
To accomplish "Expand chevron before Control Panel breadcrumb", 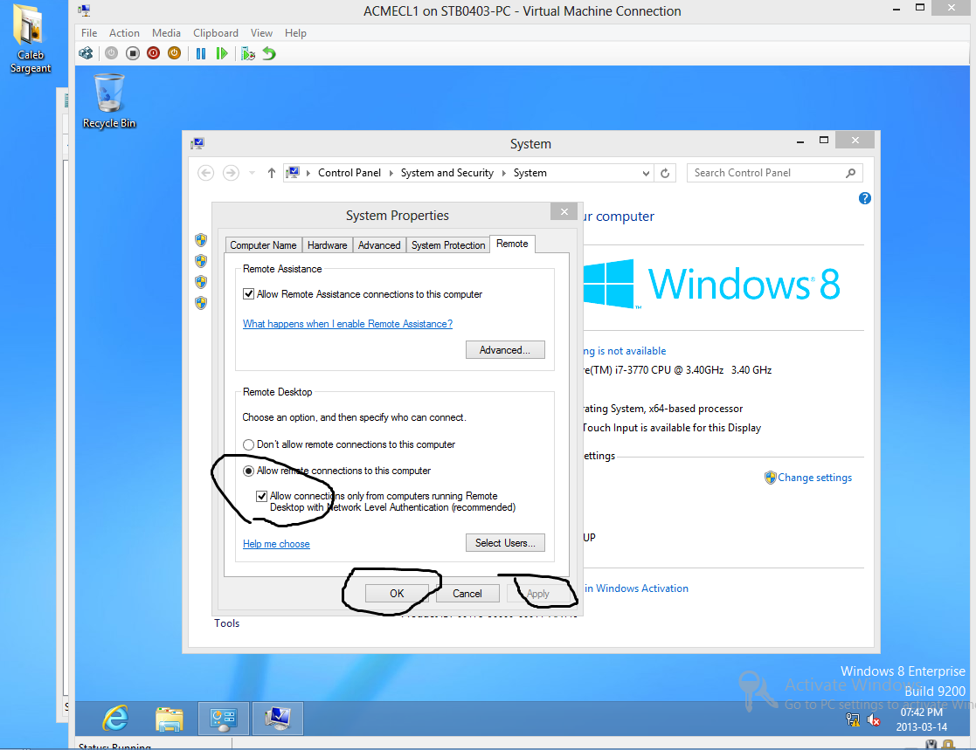I will 308,173.
